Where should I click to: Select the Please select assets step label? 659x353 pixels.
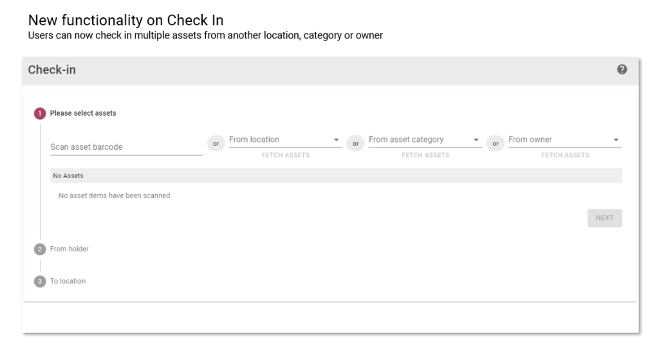point(83,113)
